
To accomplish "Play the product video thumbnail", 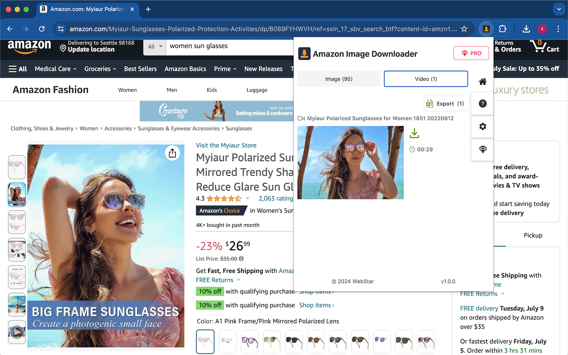I will click(17, 332).
